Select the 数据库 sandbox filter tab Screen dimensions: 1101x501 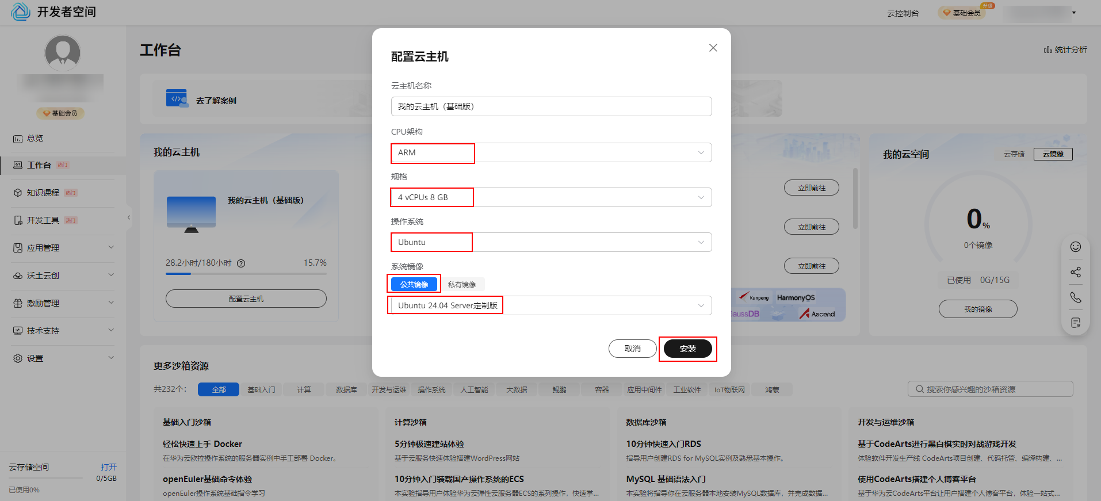click(x=346, y=389)
